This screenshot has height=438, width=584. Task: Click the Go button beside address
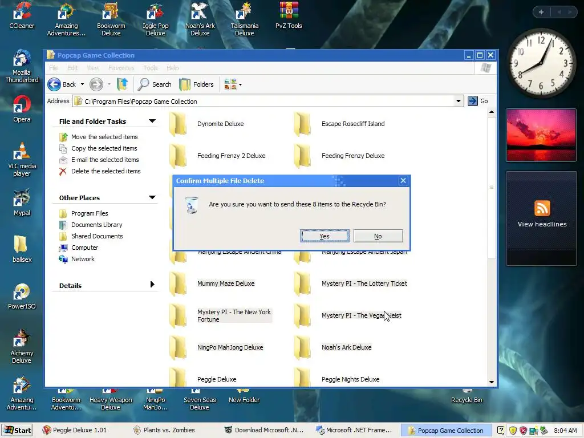click(x=478, y=101)
